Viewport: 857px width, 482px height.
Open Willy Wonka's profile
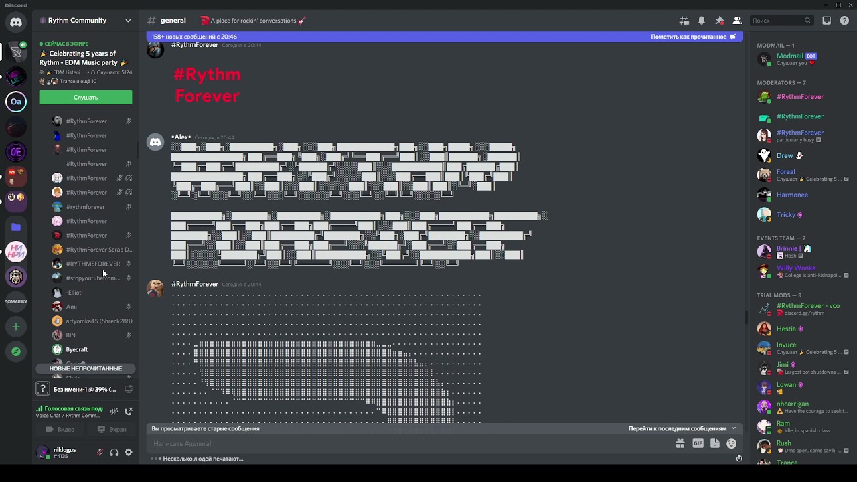click(800, 271)
